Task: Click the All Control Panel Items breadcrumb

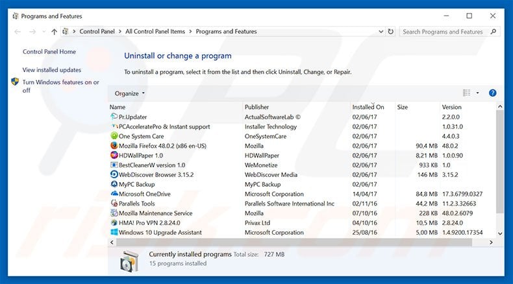Action: (155, 31)
